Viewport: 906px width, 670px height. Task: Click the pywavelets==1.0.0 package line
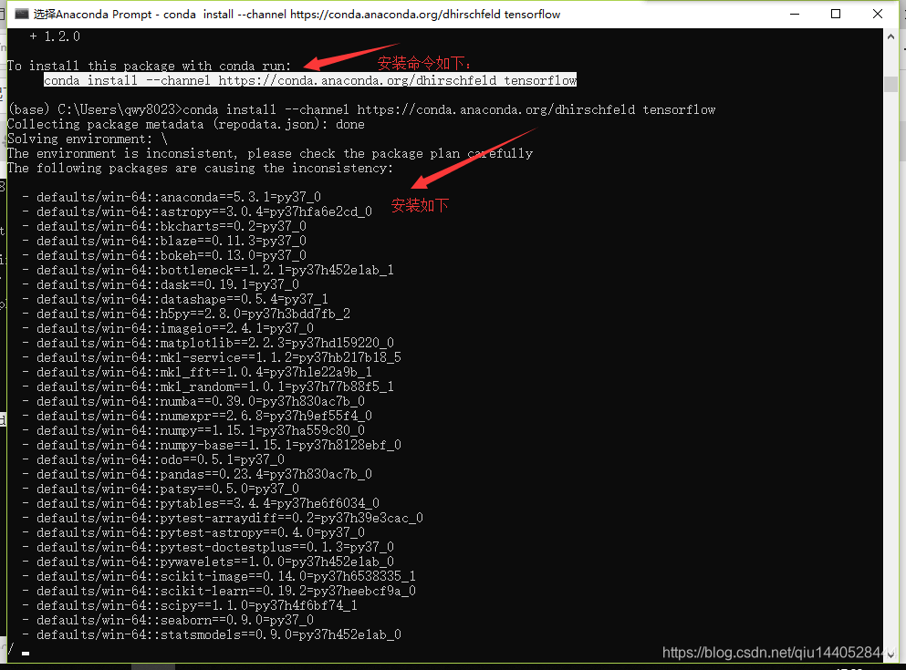coord(208,562)
